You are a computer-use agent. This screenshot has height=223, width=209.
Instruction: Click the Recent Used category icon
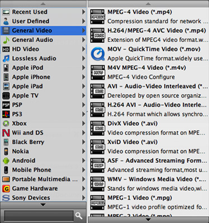tap(6, 12)
